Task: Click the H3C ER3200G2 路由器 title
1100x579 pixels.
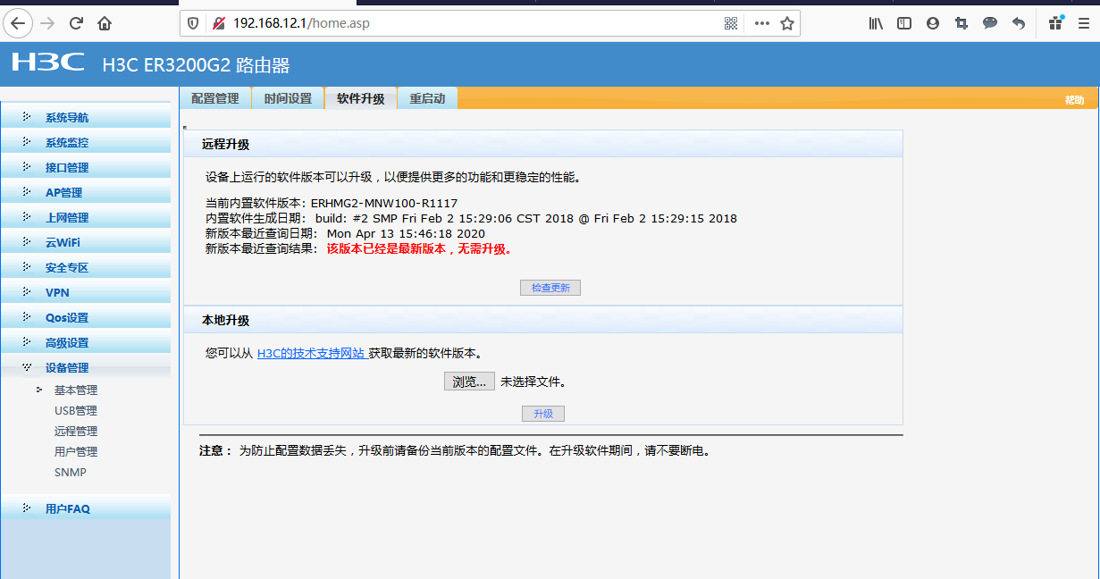Action: coord(197,65)
